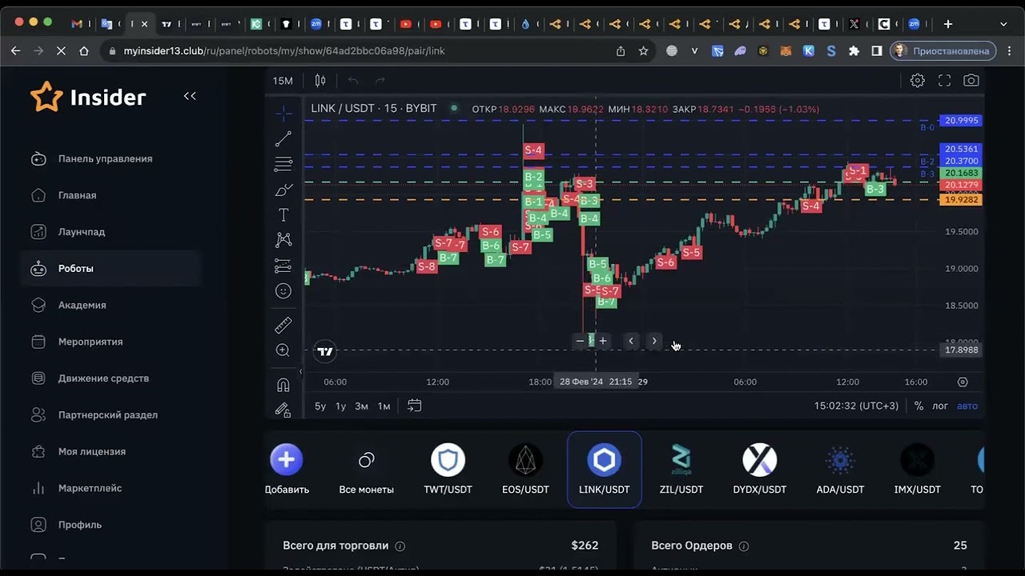1025x576 pixels.
Task: Set chart range to 3м
Action: click(362, 406)
